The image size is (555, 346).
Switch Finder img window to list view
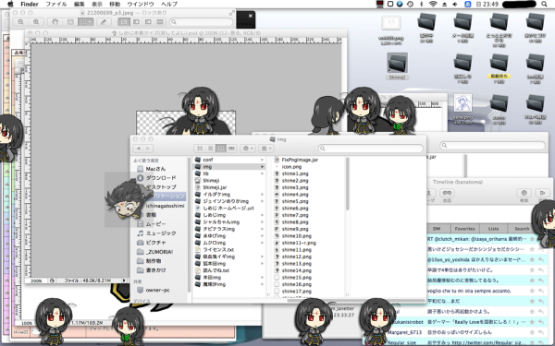click(x=210, y=149)
